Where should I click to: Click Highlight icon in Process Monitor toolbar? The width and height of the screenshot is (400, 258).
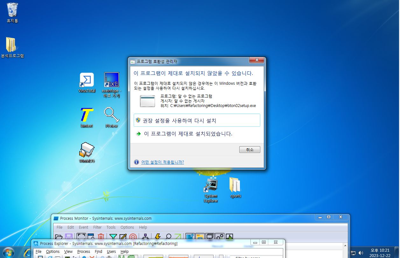pos(123,237)
